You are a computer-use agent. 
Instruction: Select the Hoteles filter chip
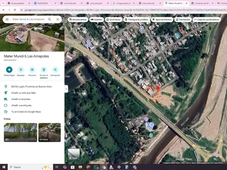click(x=96, y=19)
